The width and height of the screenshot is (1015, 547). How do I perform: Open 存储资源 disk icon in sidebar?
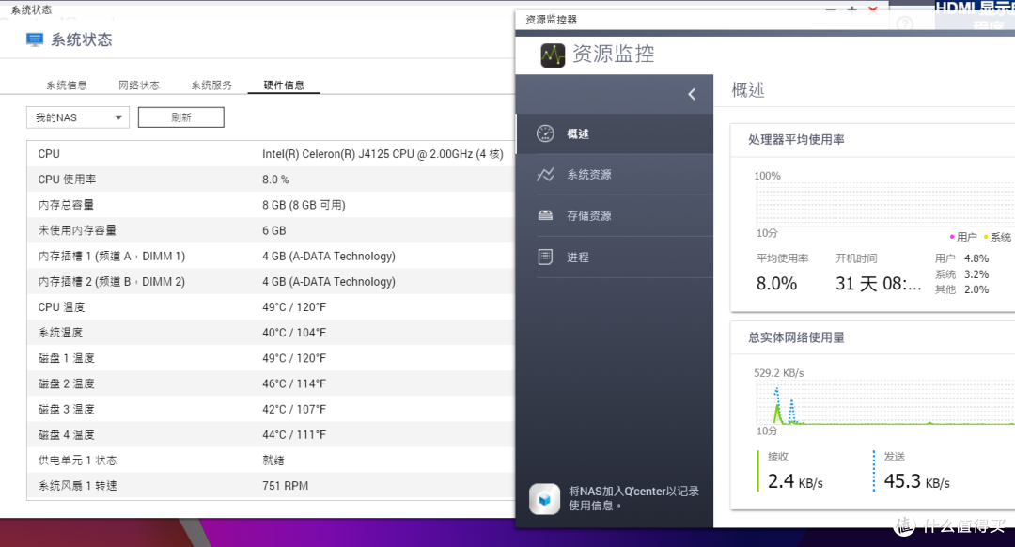point(545,215)
